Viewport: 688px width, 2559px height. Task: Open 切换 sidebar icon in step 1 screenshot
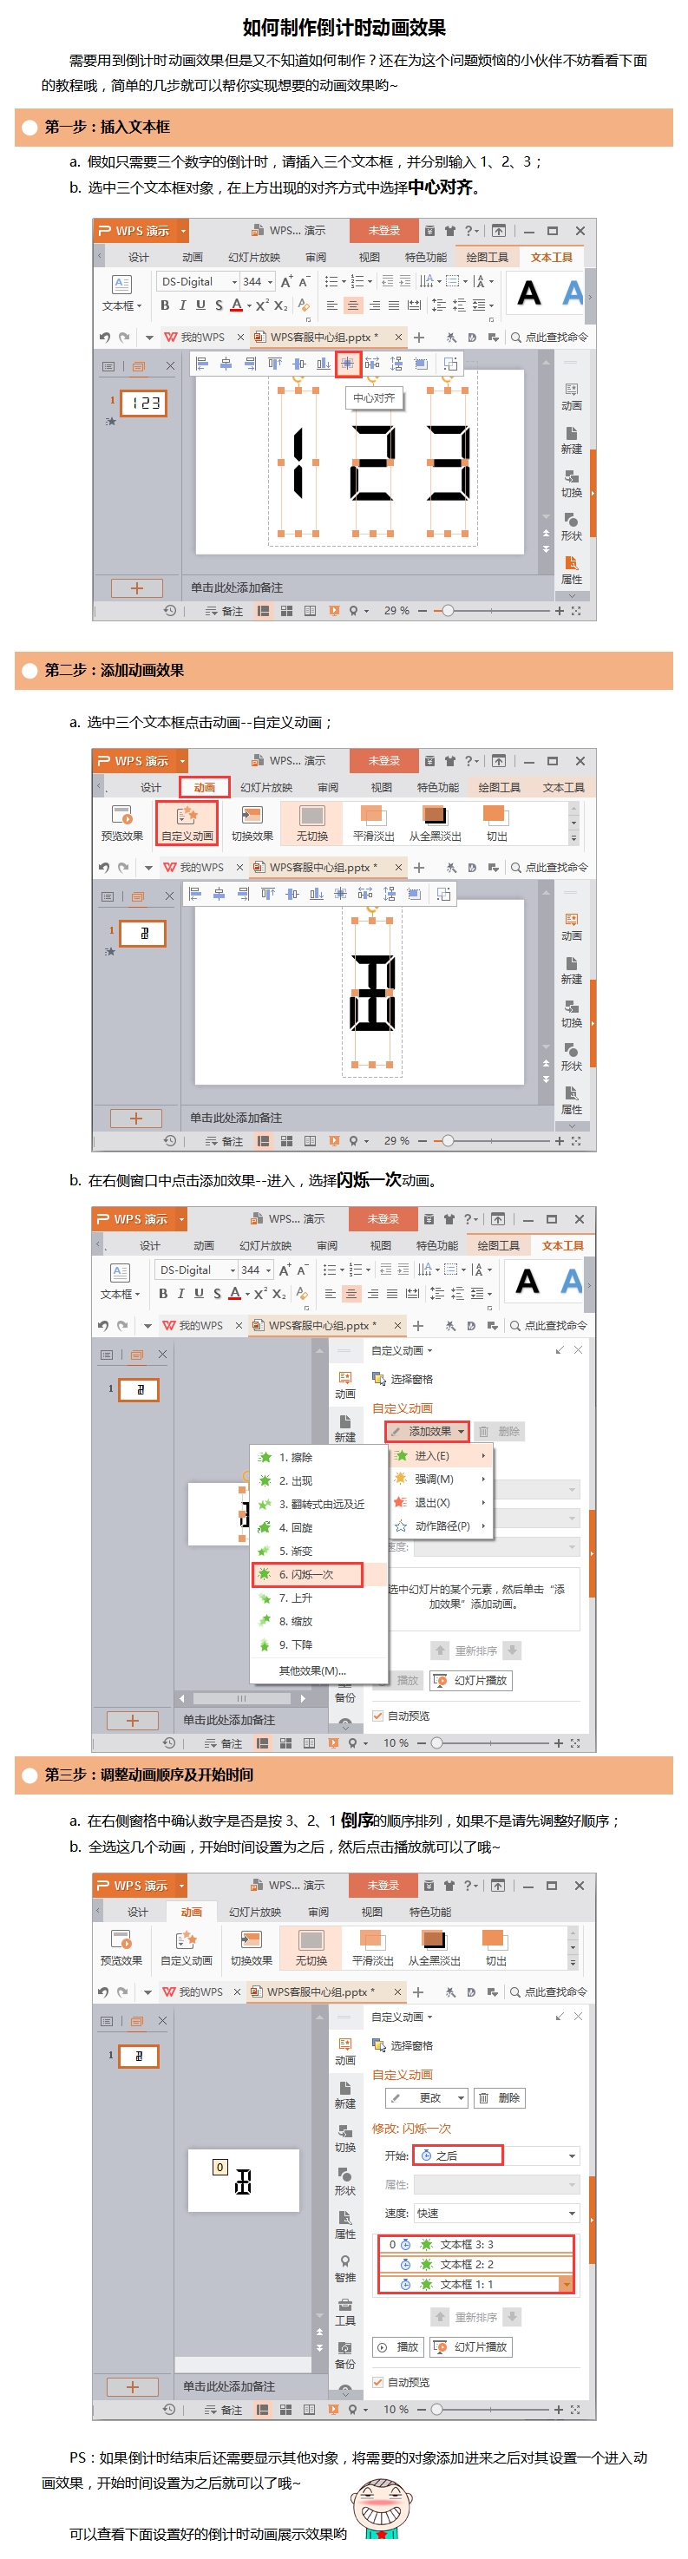[x=571, y=484]
